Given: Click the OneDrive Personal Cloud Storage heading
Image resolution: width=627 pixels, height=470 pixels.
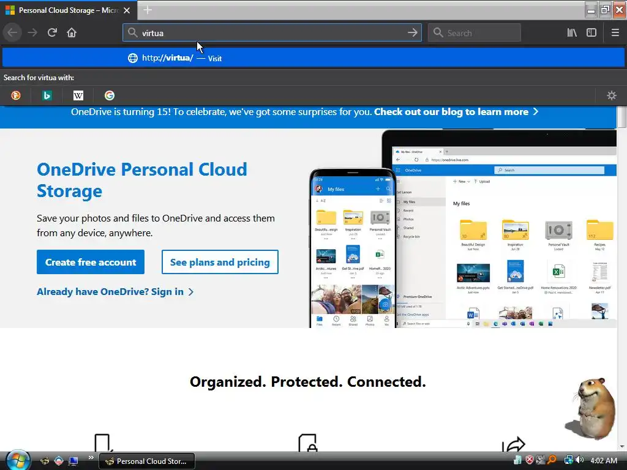Looking at the screenshot, I should [x=142, y=181].
